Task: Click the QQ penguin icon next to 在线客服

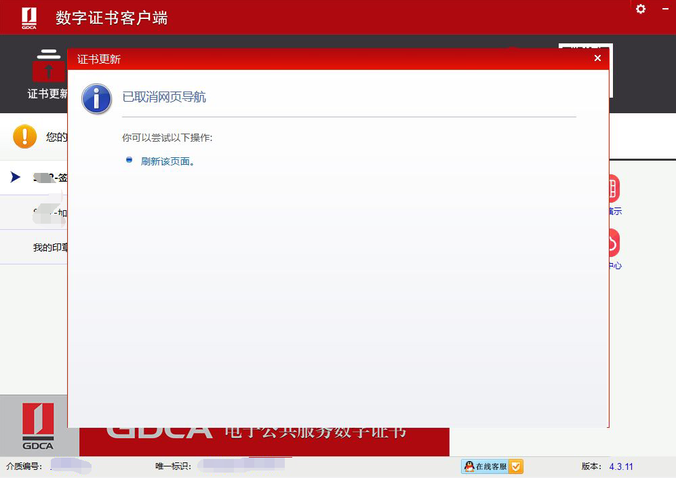Action: click(469, 466)
